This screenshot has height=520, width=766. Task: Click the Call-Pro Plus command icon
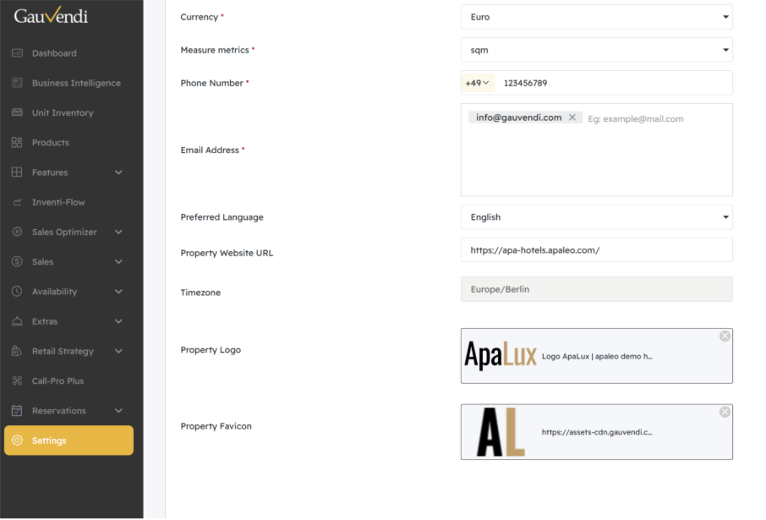[17, 380]
